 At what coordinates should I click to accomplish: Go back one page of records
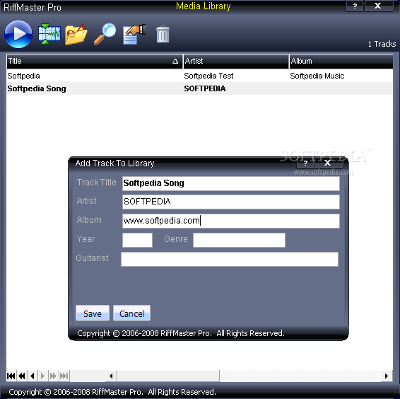click(22, 376)
